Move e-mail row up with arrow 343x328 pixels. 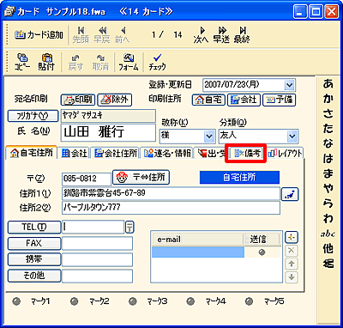click(292, 264)
